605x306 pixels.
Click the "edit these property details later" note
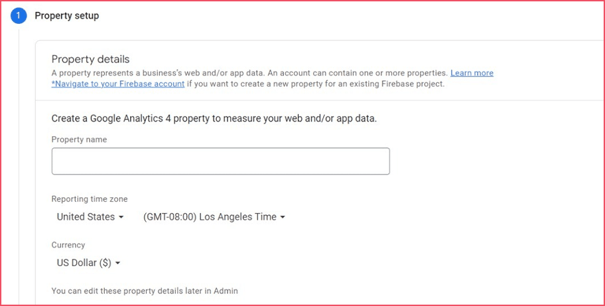pyautogui.click(x=144, y=291)
